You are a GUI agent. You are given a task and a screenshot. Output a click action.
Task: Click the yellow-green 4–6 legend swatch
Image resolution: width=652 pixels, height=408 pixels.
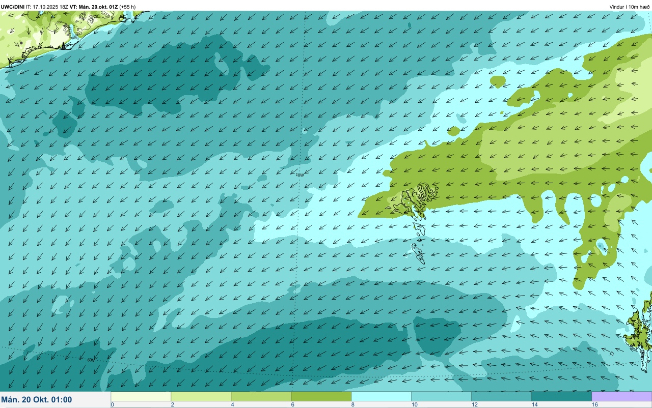261,396
